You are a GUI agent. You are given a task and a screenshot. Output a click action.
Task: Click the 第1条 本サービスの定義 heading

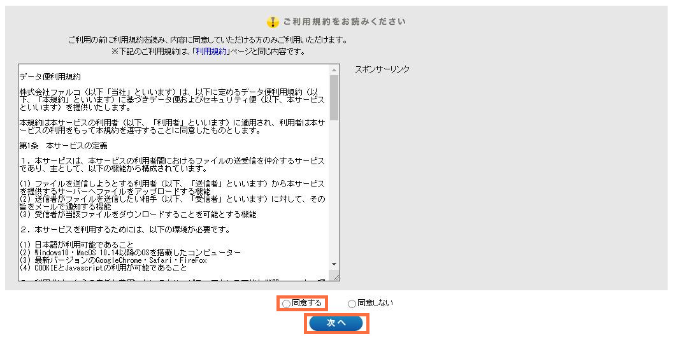click(x=63, y=146)
